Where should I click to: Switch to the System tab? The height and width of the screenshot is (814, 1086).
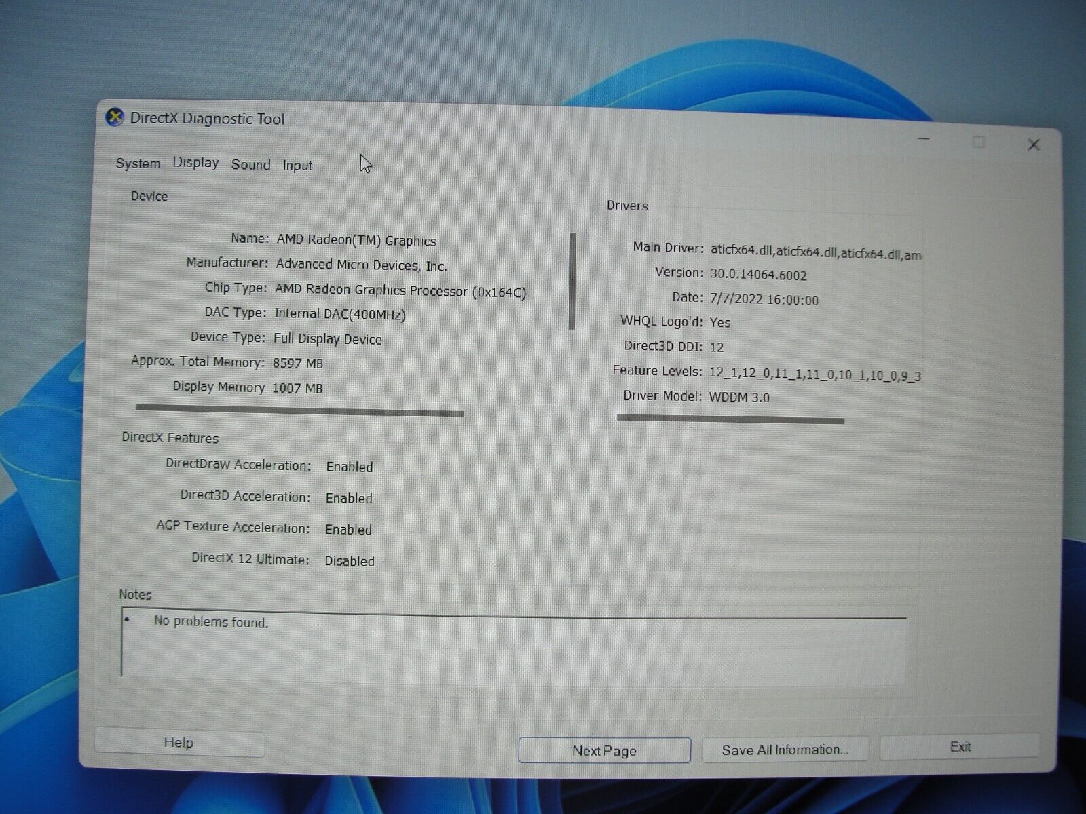[x=138, y=163]
